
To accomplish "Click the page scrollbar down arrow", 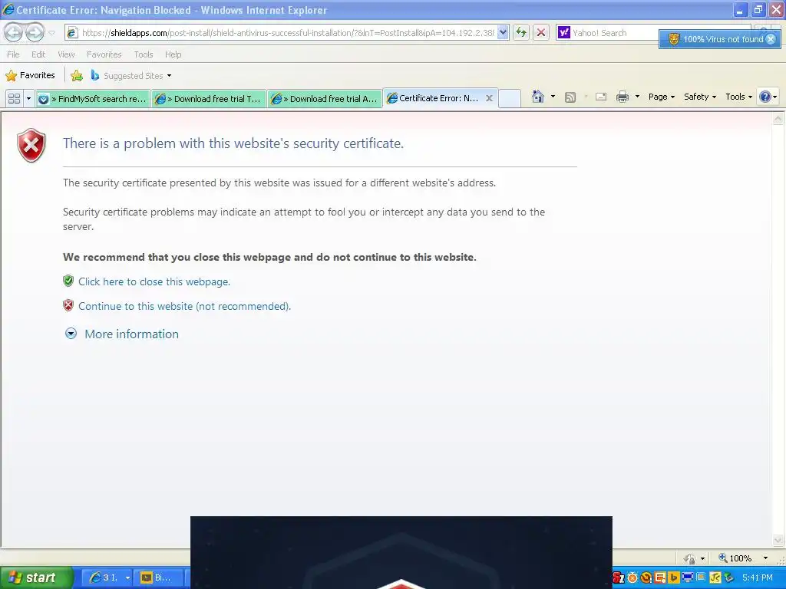I will (778, 541).
